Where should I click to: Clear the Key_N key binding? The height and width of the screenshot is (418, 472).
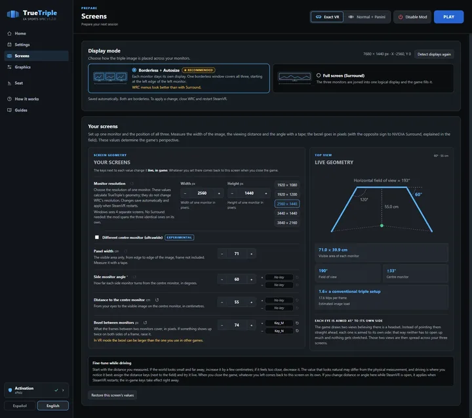[297, 331]
